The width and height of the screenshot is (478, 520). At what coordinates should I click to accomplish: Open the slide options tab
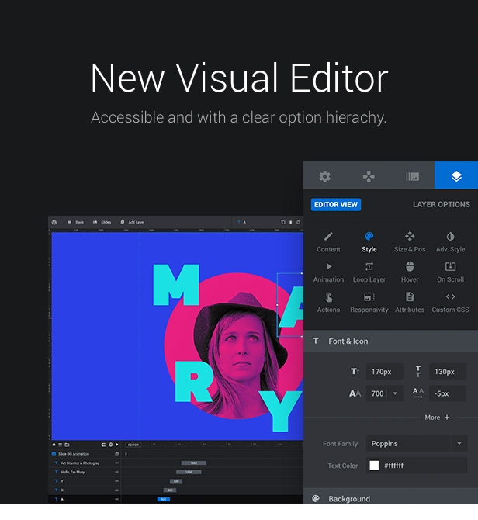coord(412,176)
